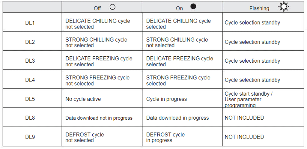Click 'Data download not in progress' text
The width and height of the screenshot is (307, 149).
(99, 118)
